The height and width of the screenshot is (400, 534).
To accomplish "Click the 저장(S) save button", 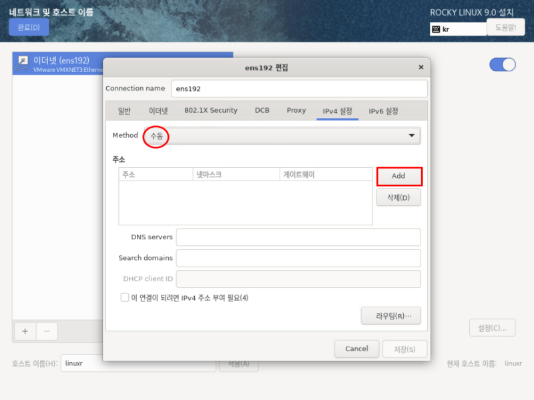I will pos(405,349).
